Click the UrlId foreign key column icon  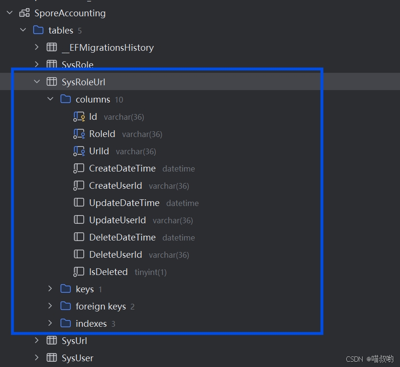pyautogui.click(x=79, y=151)
